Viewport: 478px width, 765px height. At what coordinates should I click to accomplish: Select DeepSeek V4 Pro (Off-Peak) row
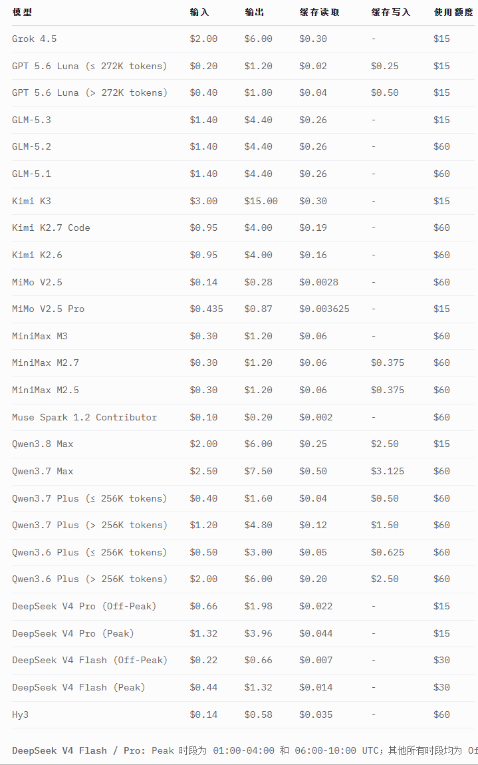(x=243, y=607)
